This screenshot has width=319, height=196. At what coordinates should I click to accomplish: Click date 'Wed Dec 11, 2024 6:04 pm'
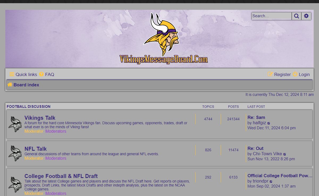[271, 128]
